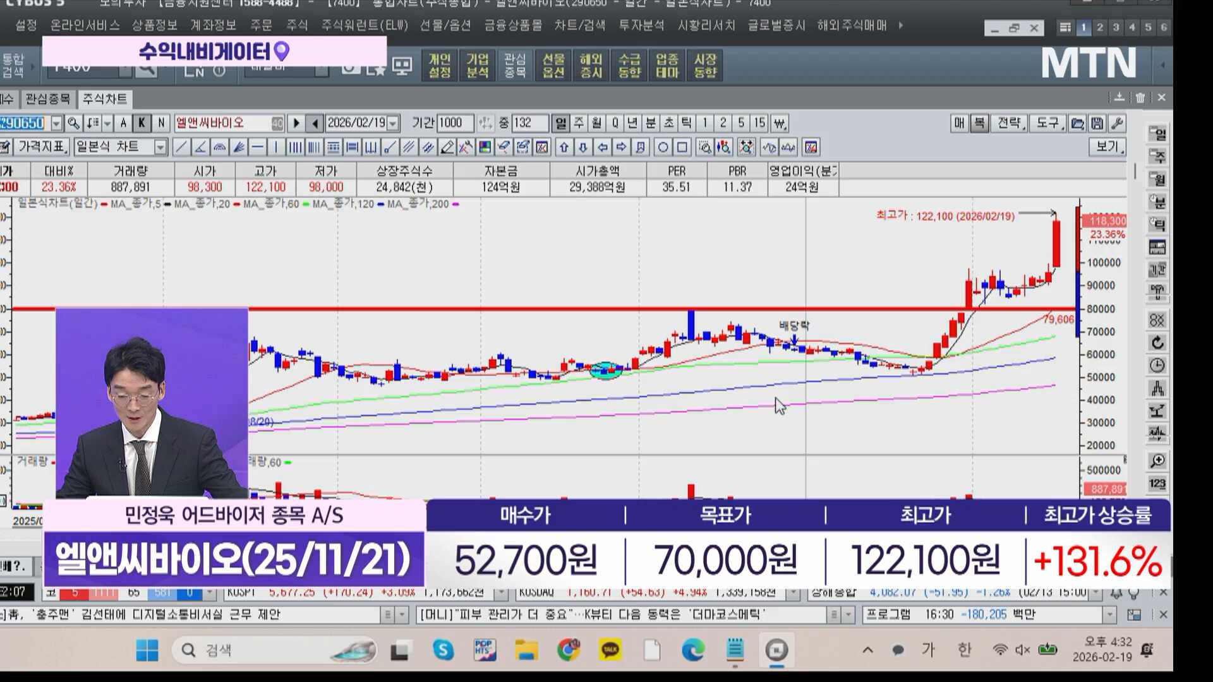This screenshot has width=1213, height=682.
Task: Click the 기간 1000 input field
Action: (x=454, y=123)
